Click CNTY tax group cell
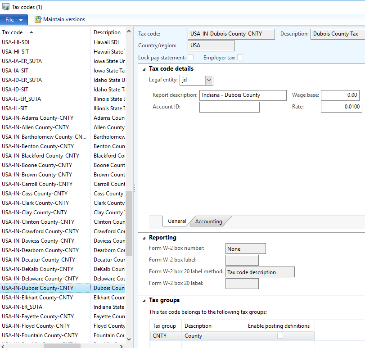The image size is (365, 348). pyautogui.click(x=166, y=336)
